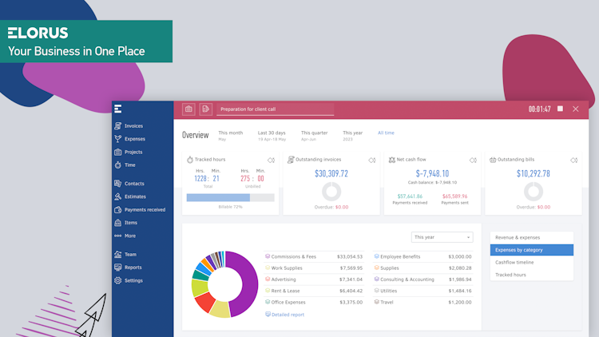Open the Reports sidebar icon
The width and height of the screenshot is (599, 337).
[x=118, y=267]
